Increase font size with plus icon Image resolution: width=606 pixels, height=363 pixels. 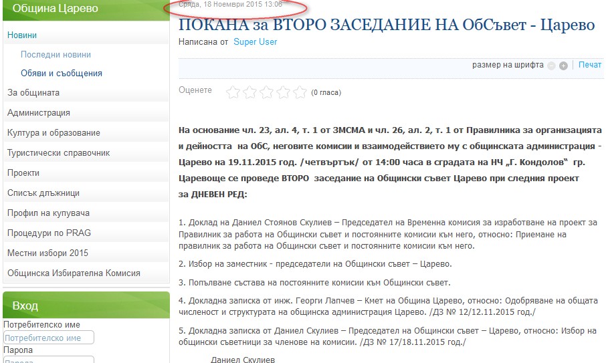tap(563, 66)
